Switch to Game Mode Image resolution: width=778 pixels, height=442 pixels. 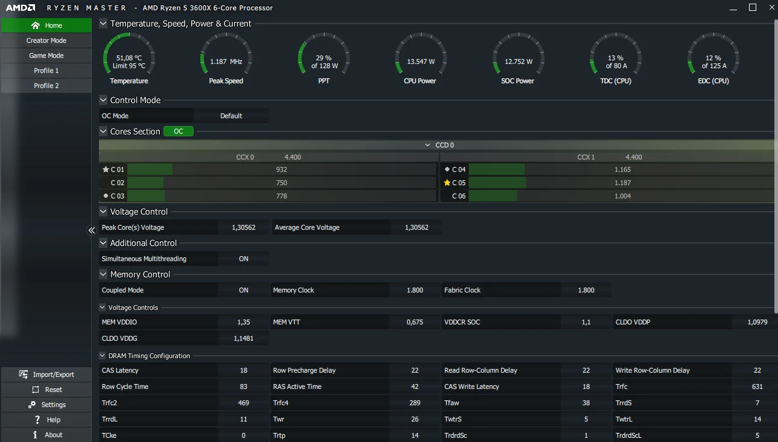click(46, 55)
